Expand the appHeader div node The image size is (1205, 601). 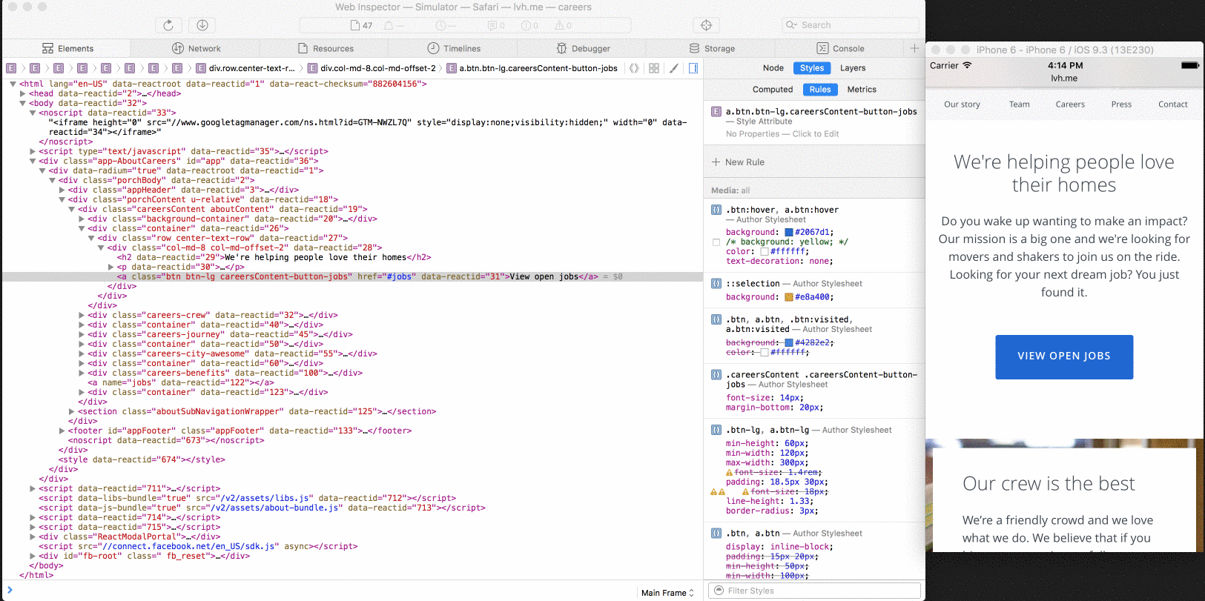tap(62, 190)
